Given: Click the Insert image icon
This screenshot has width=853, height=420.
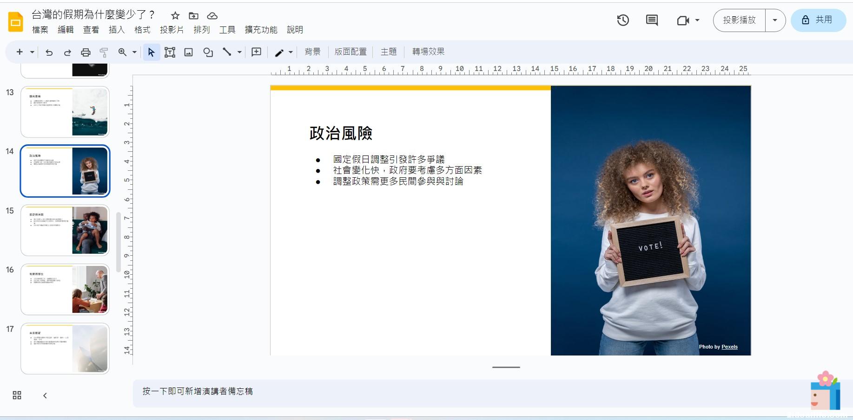Looking at the screenshot, I should (188, 52).
